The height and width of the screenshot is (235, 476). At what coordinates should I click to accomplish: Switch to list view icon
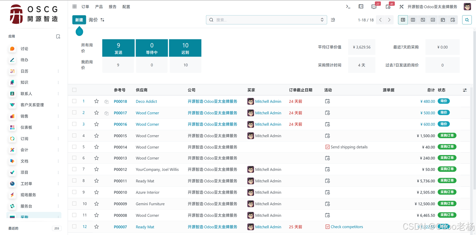pos(403,20)
